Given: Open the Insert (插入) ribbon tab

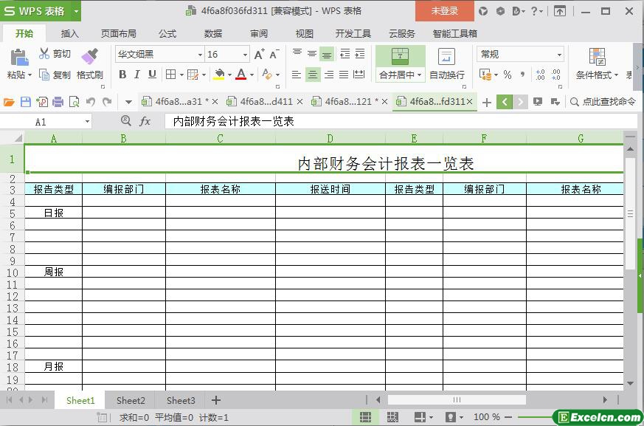Looking at the screenshot, I should click(x=69, y=34).
